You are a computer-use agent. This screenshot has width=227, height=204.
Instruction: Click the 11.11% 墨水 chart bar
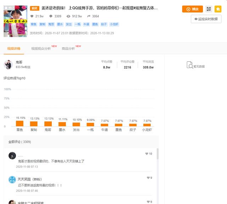(x=62, y=124)
